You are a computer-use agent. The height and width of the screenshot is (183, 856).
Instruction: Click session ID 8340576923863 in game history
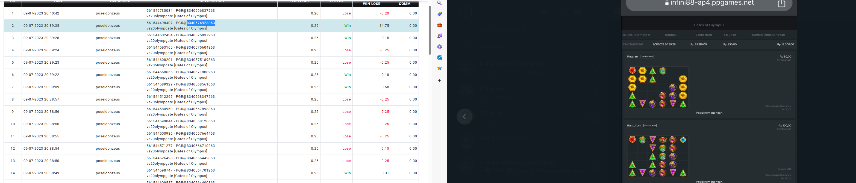point(633,45)
